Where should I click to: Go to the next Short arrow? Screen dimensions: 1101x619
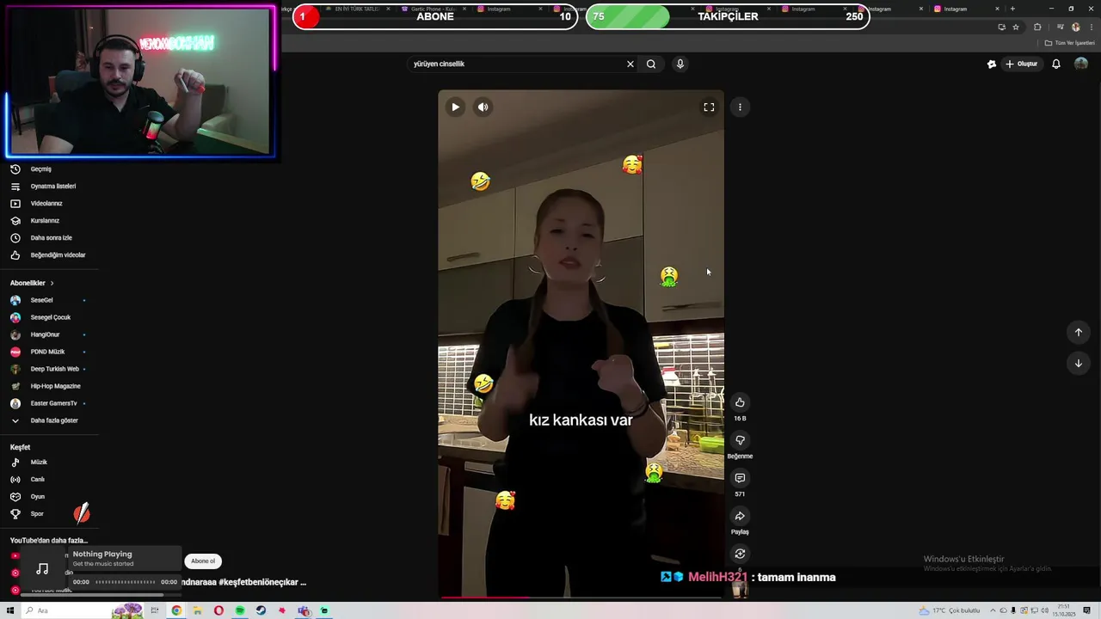tap(1078, 363)
